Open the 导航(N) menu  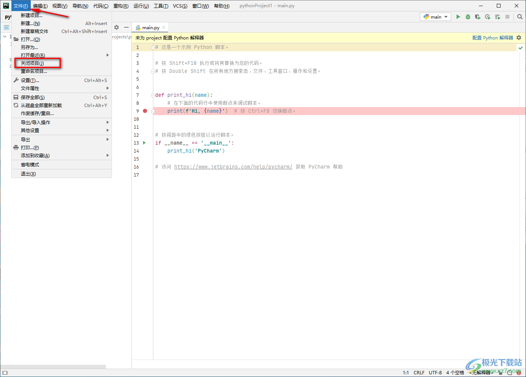(x=80, y=6)
